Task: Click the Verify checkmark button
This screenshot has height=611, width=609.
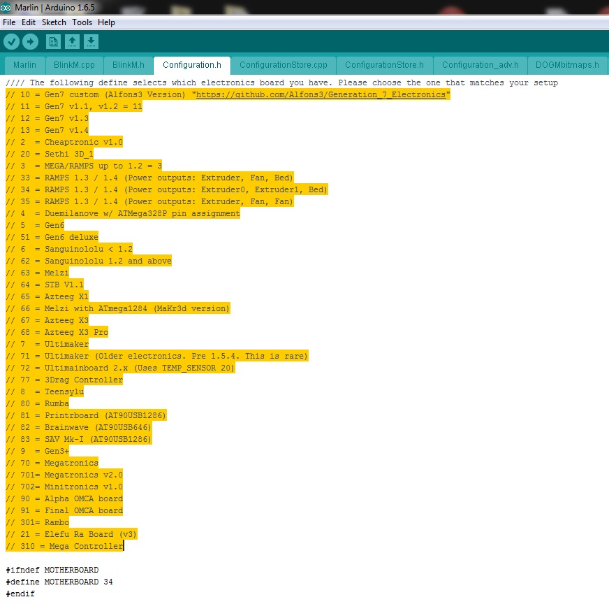Action: coord(11,42)
